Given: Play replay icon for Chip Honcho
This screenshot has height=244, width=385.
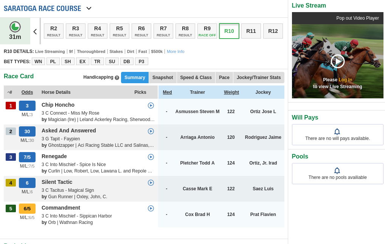Looking at the screenshot, I should point(151,106).
